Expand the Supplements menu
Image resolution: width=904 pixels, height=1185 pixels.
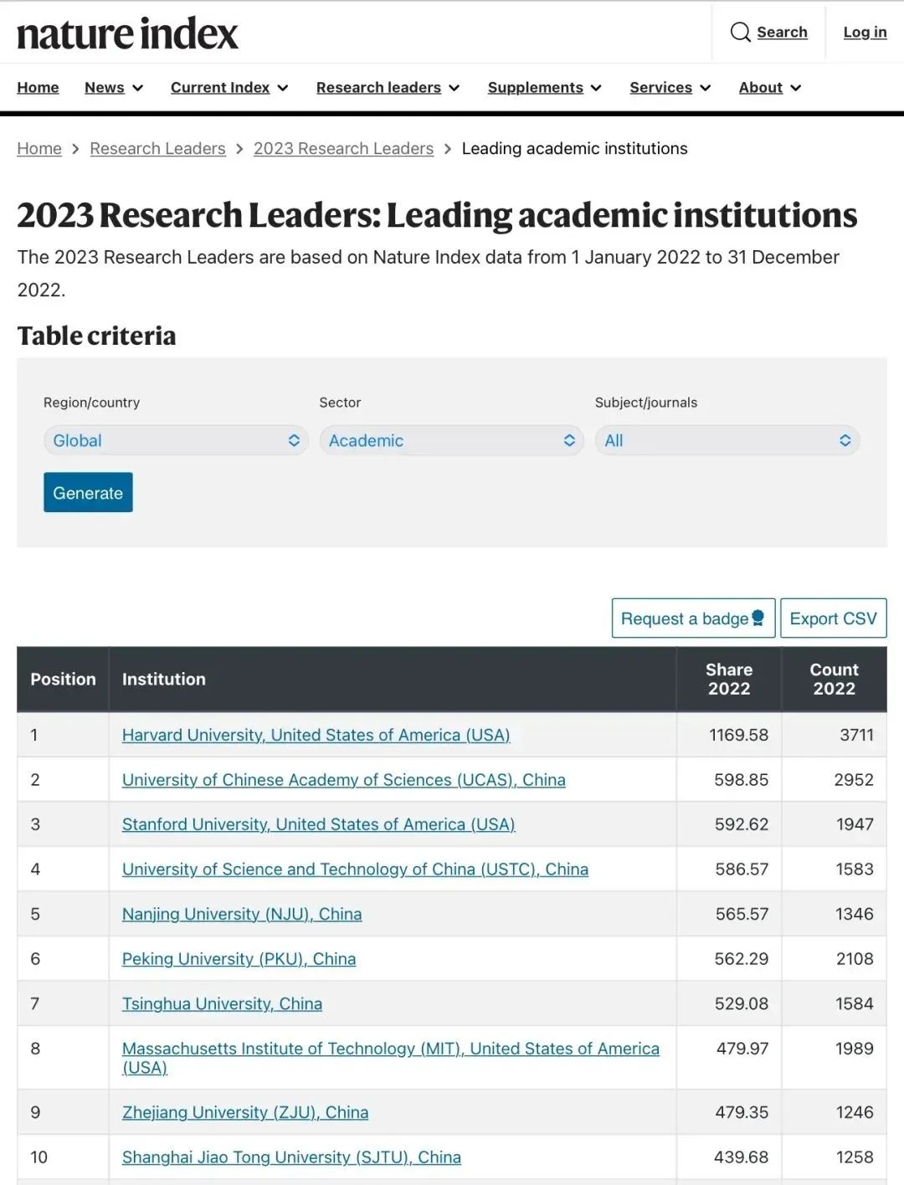(545, 88)
